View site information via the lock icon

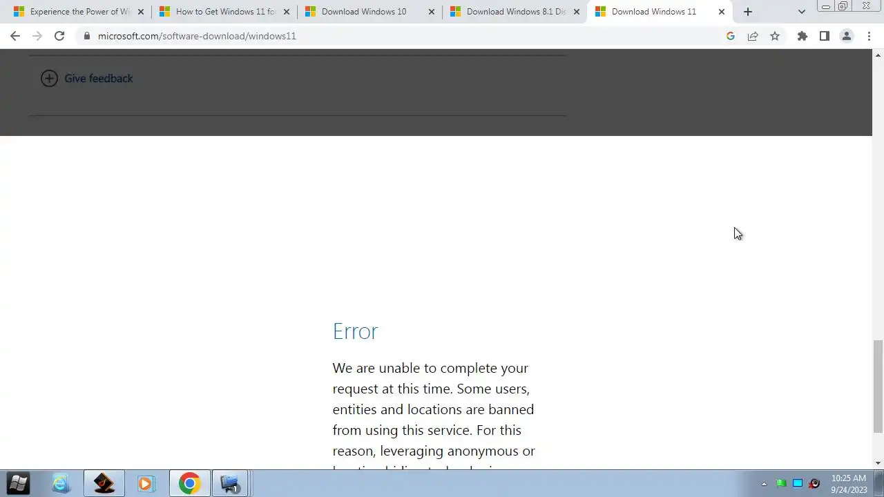click(86, 36)
